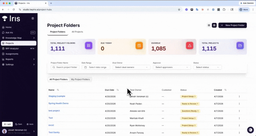The image size is (256, 136).
Task: Click the Total Project Folders purple icon
Action: tap(89, 45)
